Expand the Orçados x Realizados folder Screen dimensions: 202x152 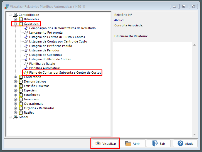click(x=15, y=108)
